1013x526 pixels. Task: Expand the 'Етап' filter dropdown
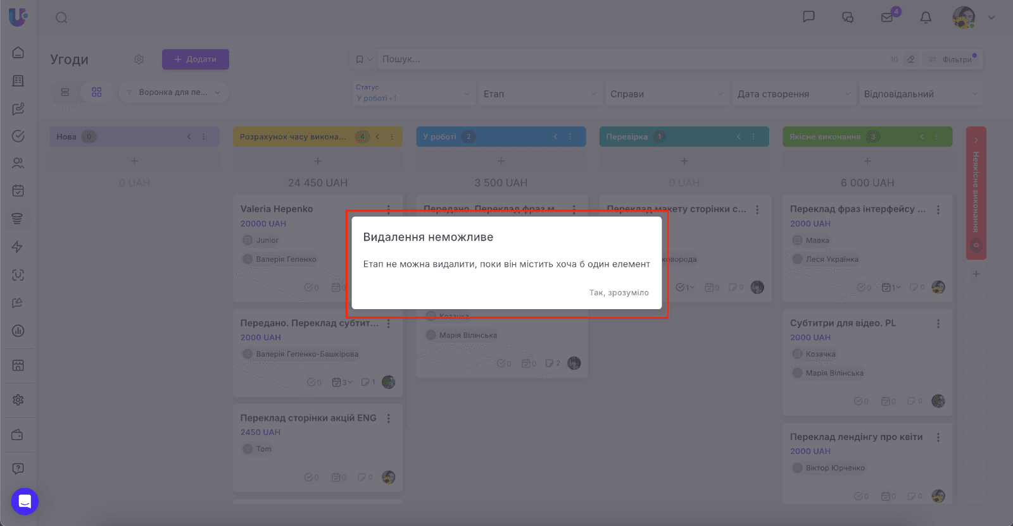(539, 94)
